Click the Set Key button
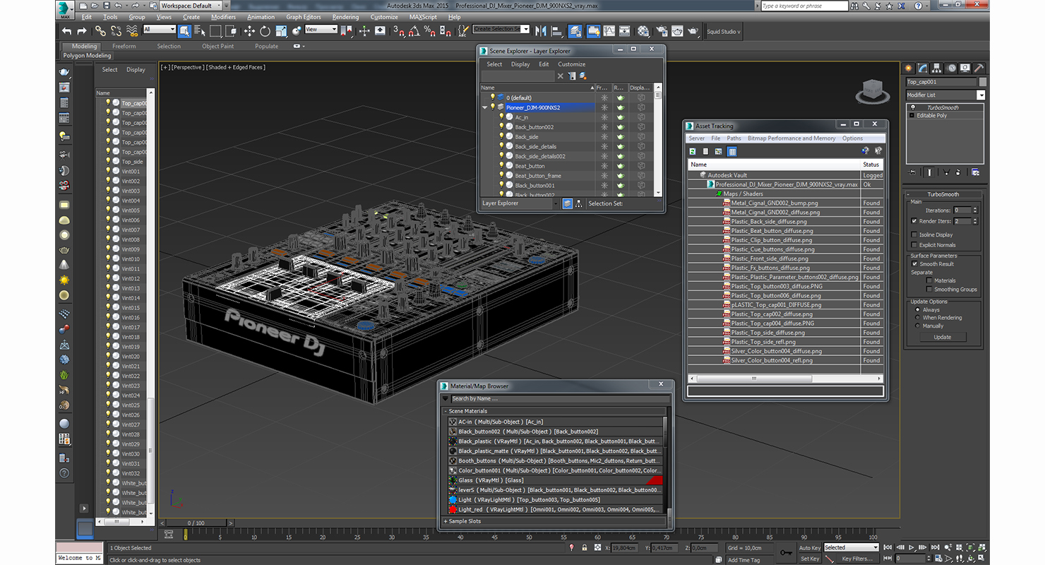Image resolution: width=1045 pixels, height=565 pixels. coord(810,559)
